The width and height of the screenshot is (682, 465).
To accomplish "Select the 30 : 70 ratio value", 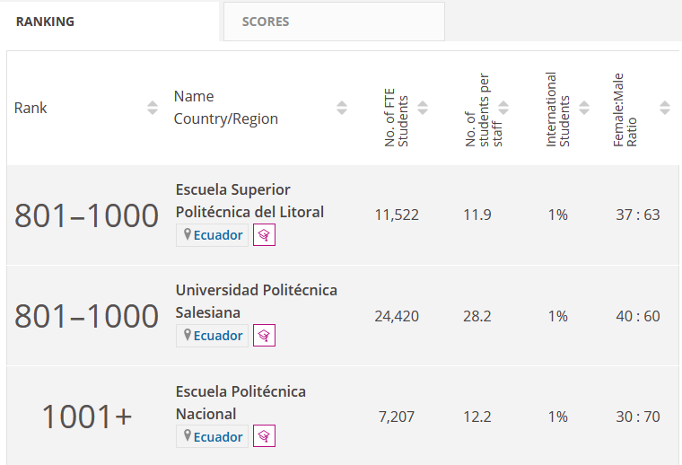I will click(638, 417).
